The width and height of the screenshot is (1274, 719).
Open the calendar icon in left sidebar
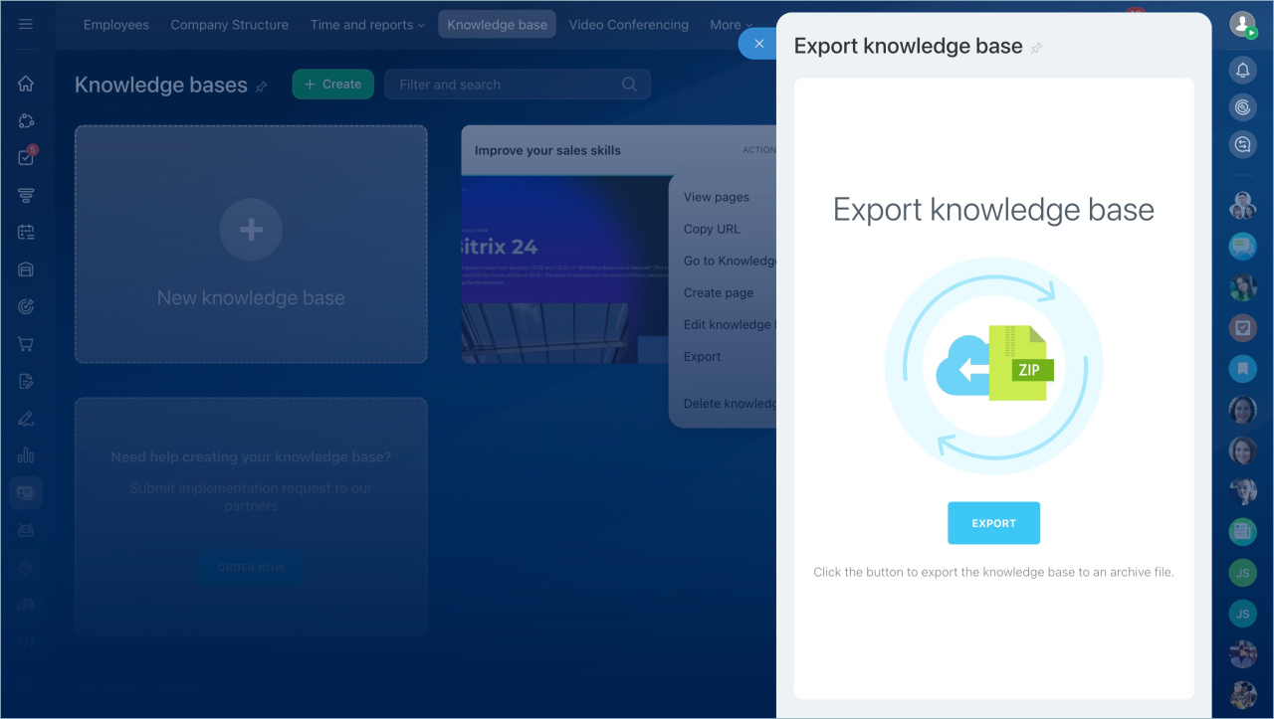point(26,232)
